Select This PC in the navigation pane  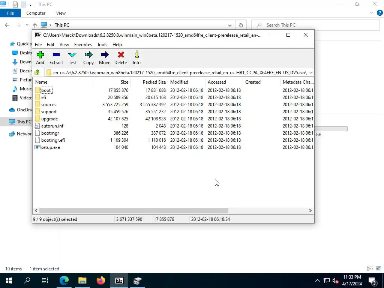pos(16,122)
